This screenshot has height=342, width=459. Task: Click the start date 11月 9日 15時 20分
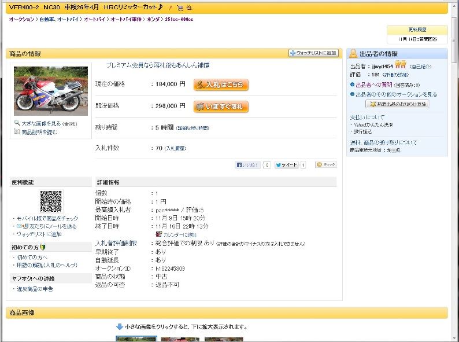[x=180, y=218]
